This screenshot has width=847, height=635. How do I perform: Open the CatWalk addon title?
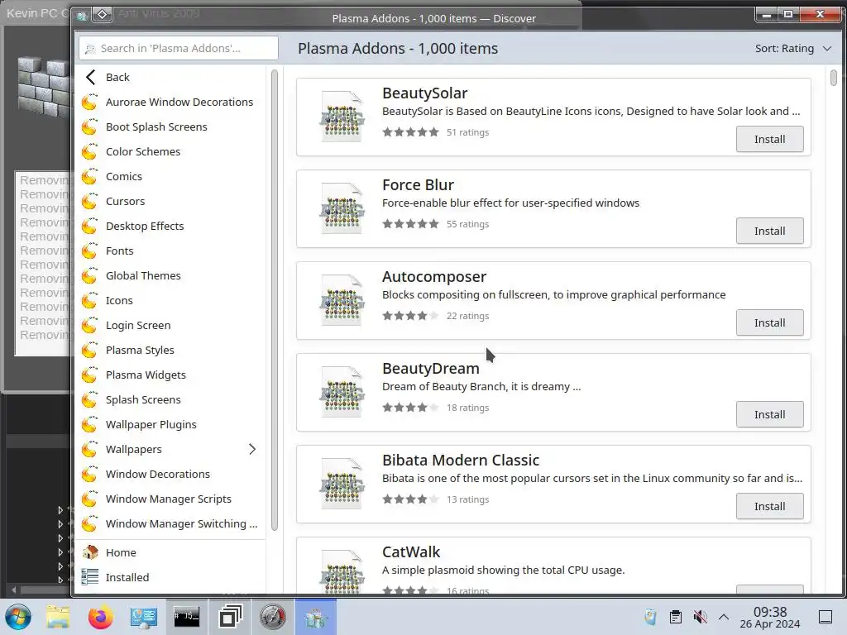(411, 551)
